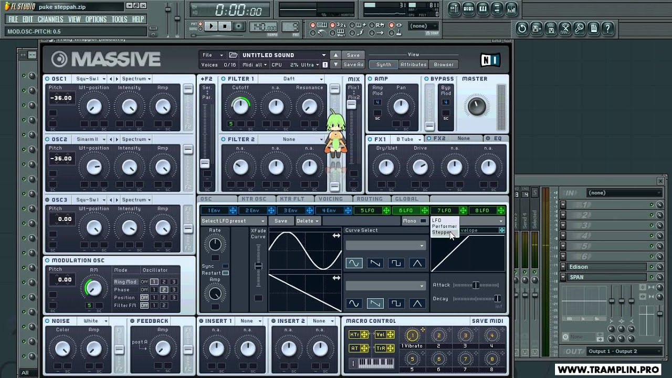Image resolution: width=672 pixels, height=378 pixels.
Task: Open OSC1 wavetable dropdown Squ-Sw I
Action: pos(90,79)
